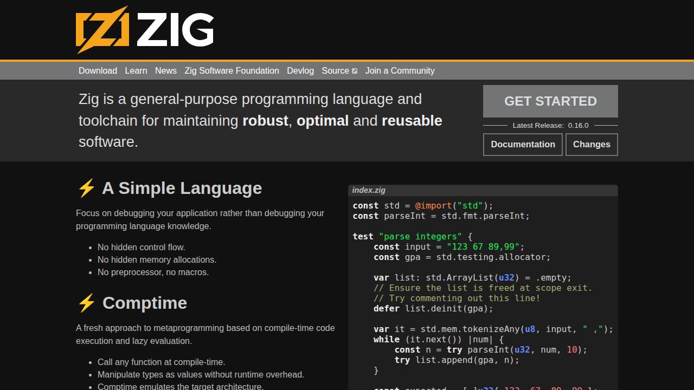Click the 'const gpa = std.testing.allocator' line
This screenshot has height=390, width=694.
462,257
